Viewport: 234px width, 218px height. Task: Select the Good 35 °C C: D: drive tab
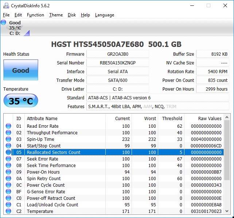(x=15, y=28)
